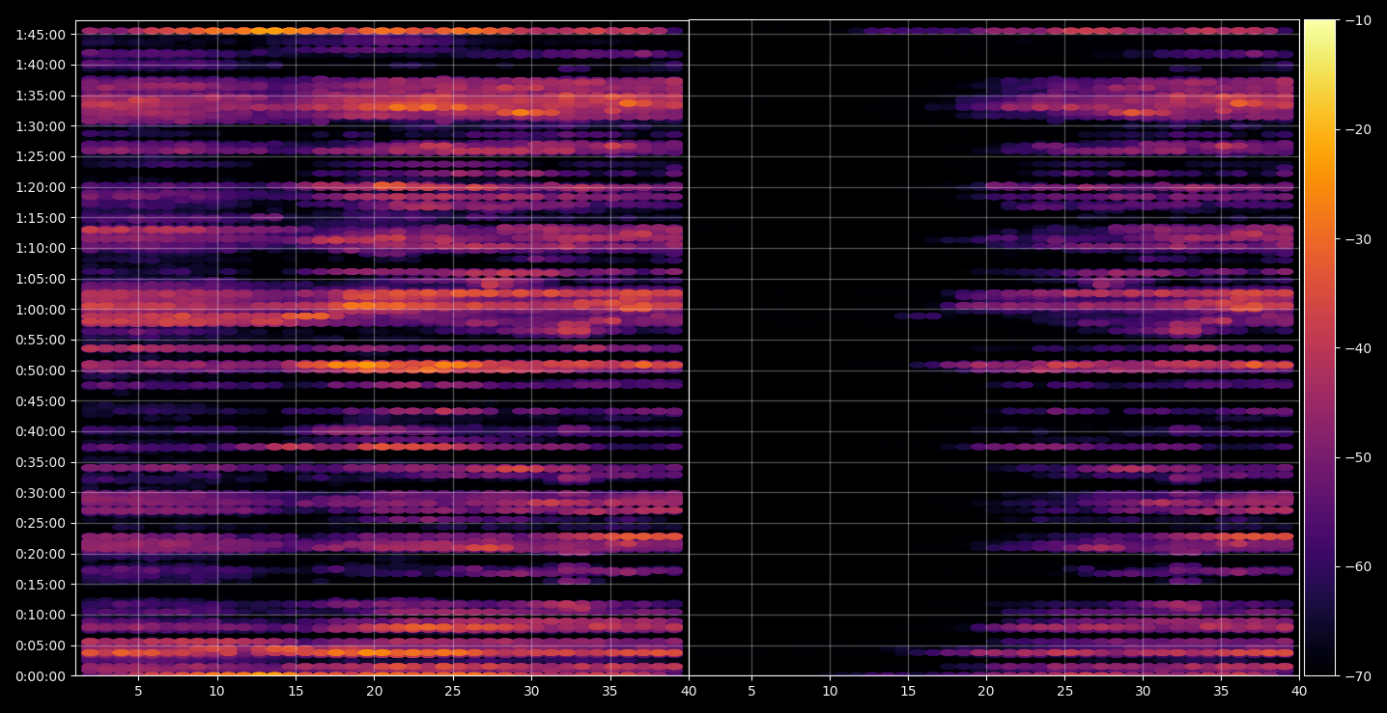Screen dimensions: 1387x713
Task: Click the 1:45:00 y-axis tick label
Action: point(41,35)
